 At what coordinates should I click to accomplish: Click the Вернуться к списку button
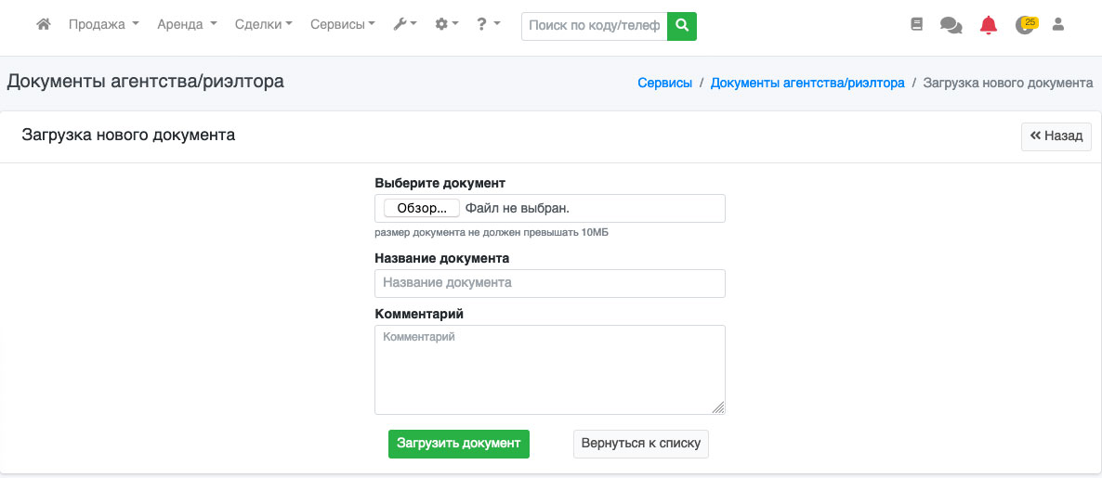[641, 444]
